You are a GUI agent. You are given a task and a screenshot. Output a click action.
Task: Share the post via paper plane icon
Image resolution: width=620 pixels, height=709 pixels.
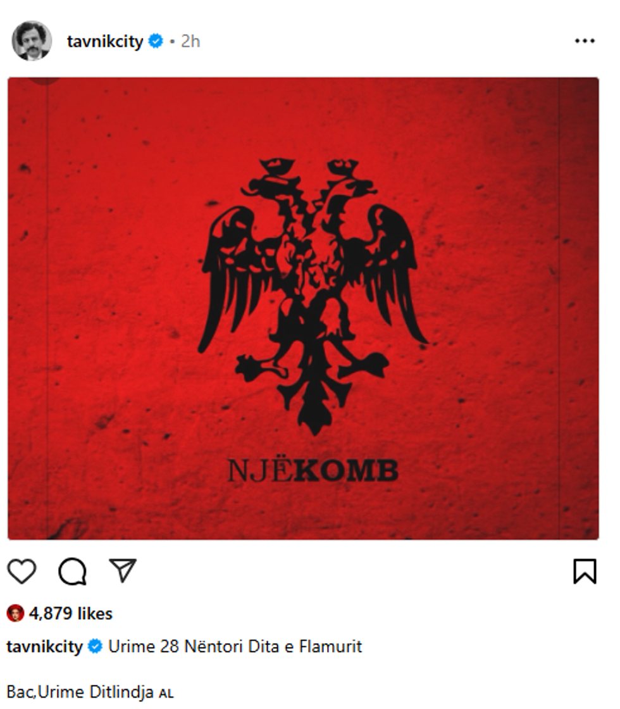[x=123, y=570]
